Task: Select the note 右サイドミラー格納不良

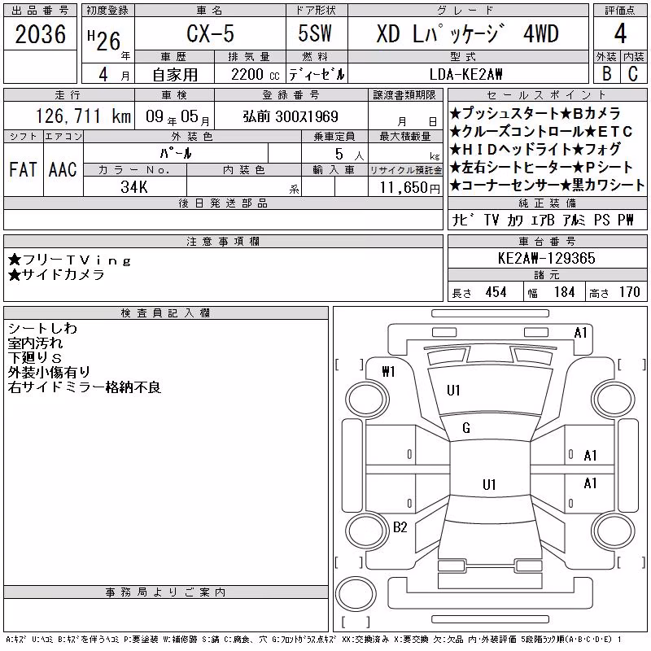Action: (x=85, y=387)
